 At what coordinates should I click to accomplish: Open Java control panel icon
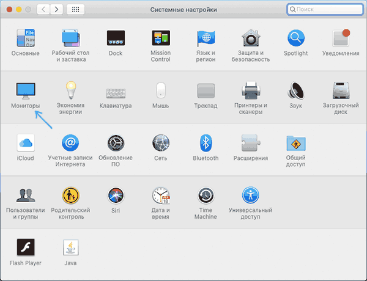[70, 248]
